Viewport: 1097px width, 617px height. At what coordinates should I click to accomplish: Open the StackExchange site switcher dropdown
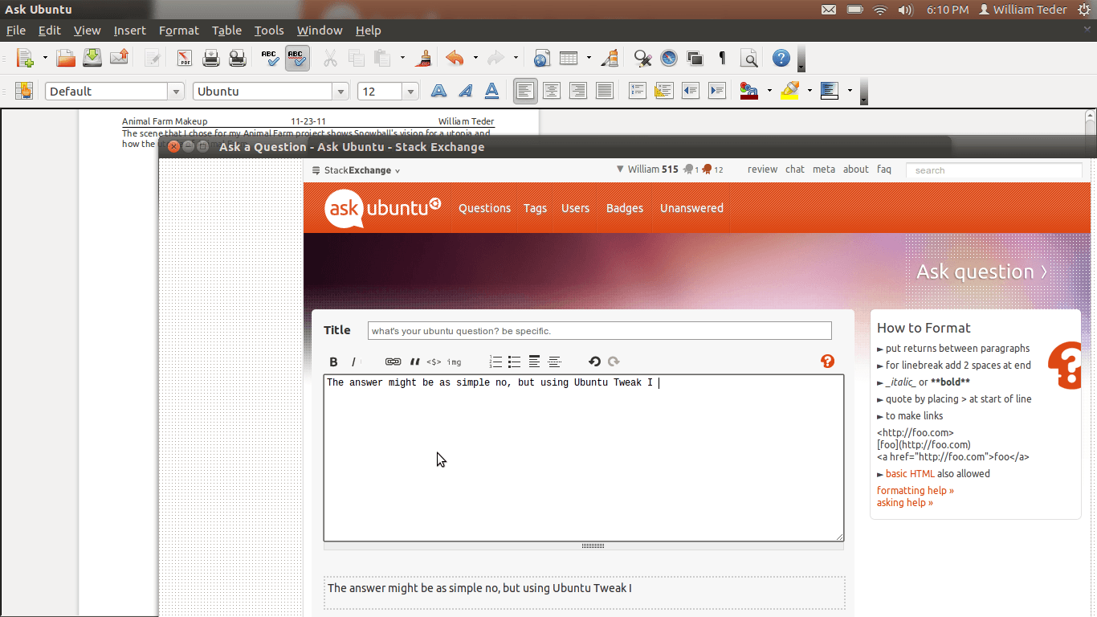pos(356,170)
